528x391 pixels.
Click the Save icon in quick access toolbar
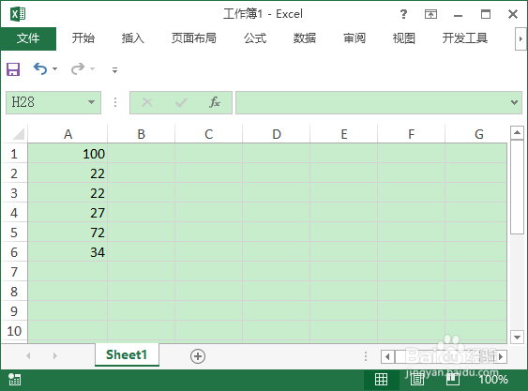(x=13, y=69)
